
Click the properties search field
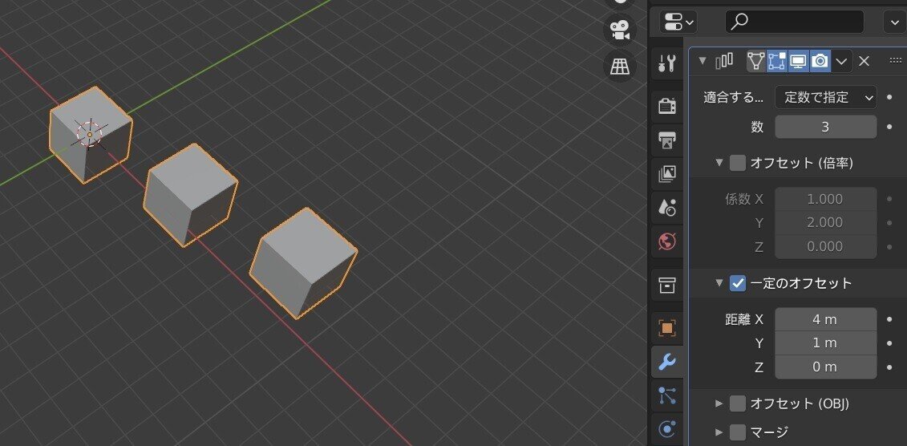794,22
